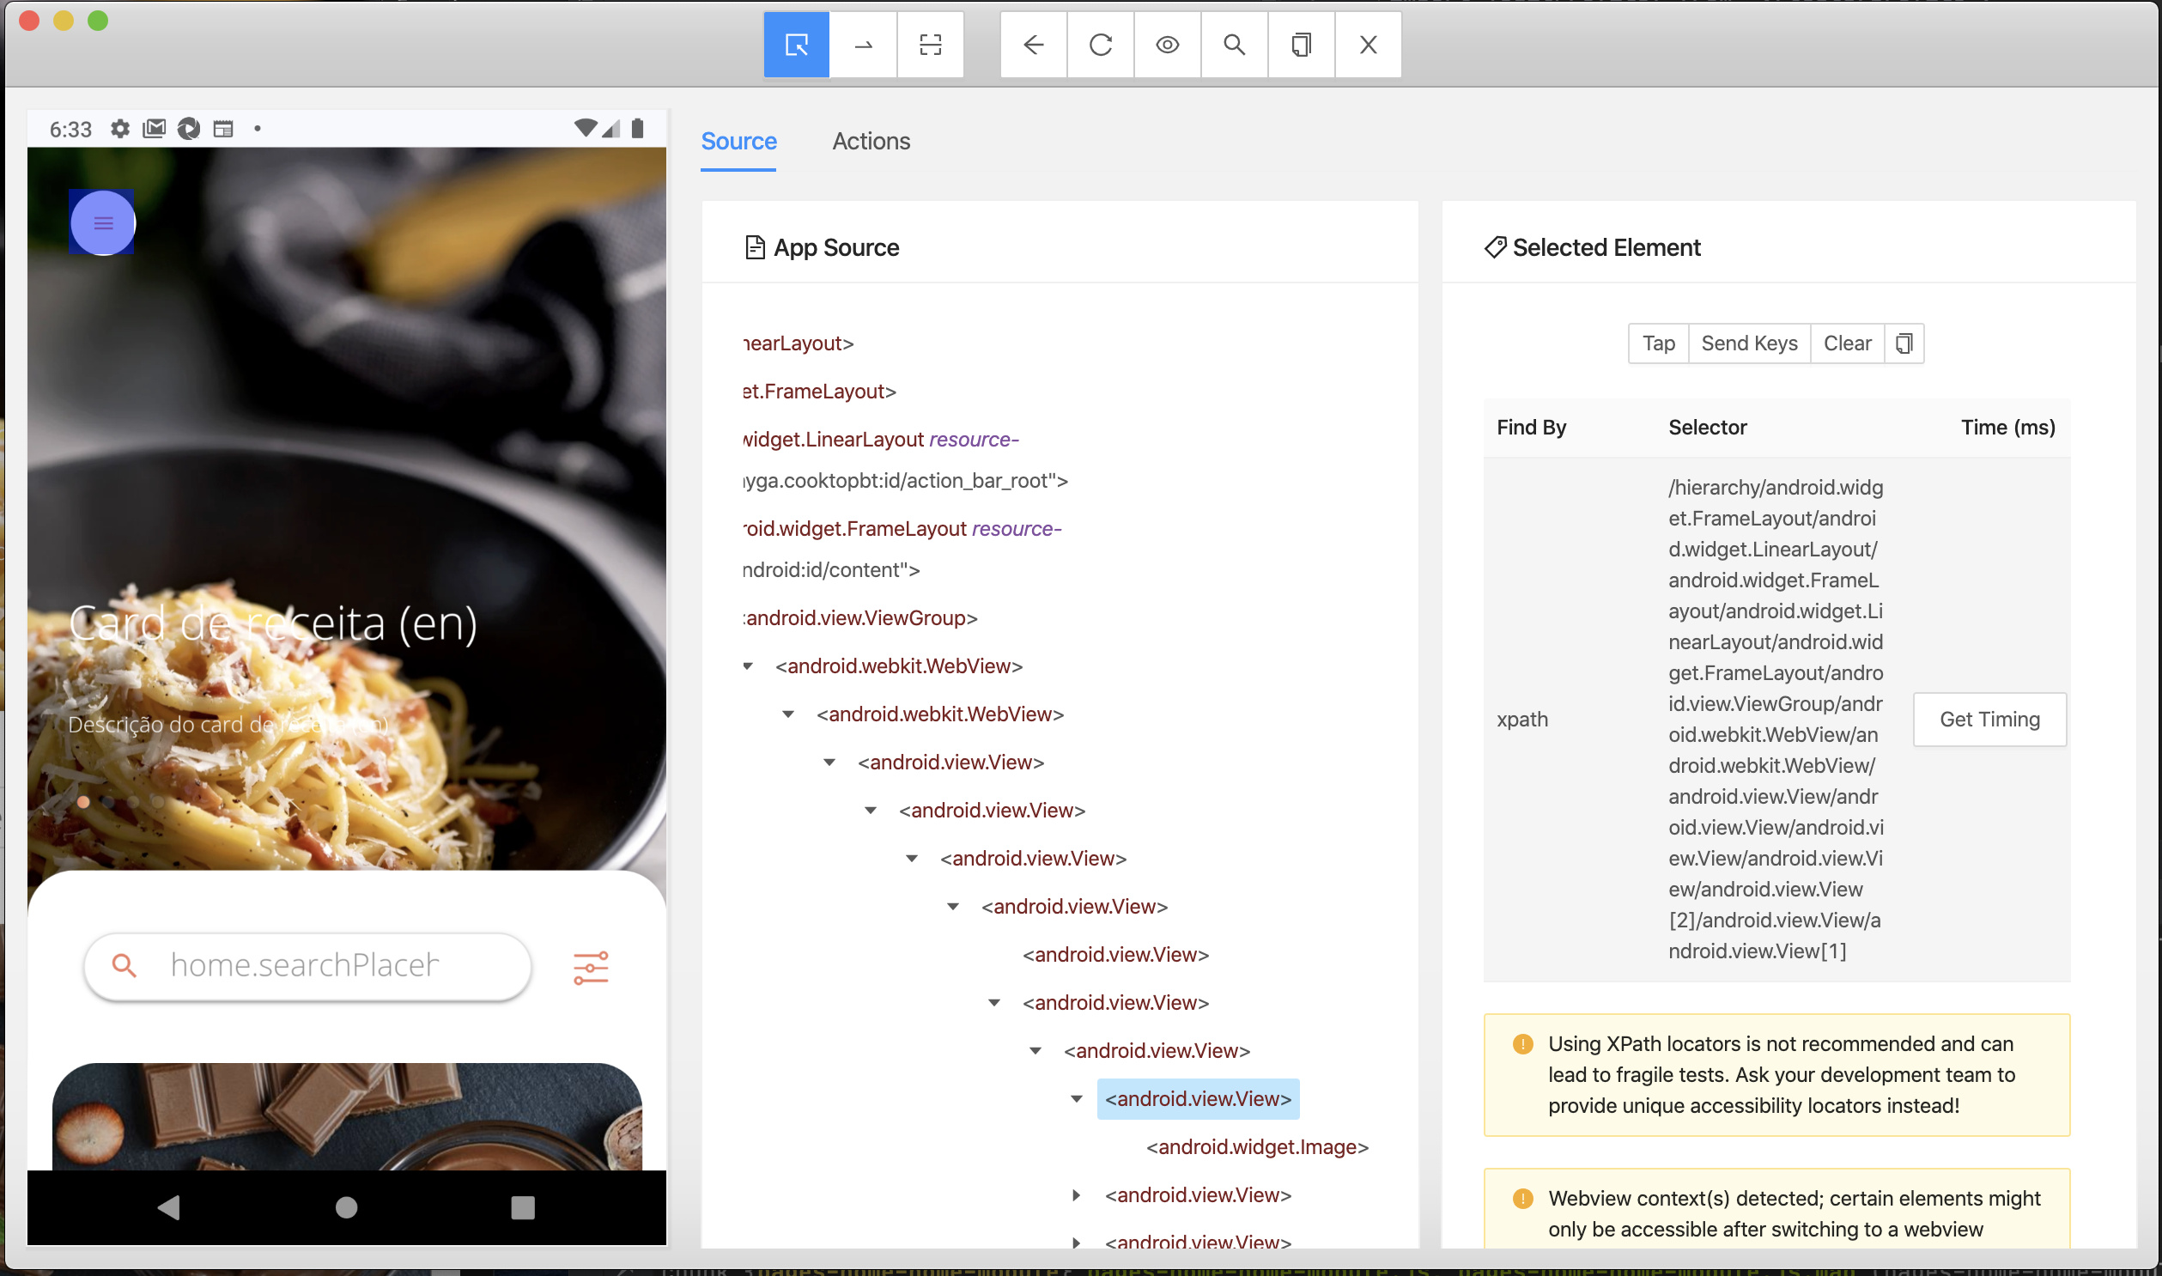The width and height of the screenshot is (2162, 1276).
Task: Select the android.widget.Image tree node
Action: coord(1257,1147)
